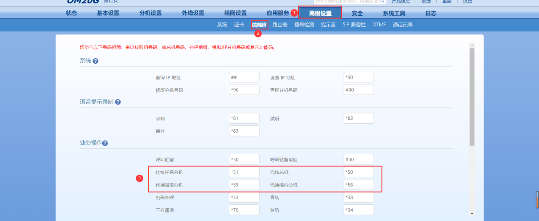Switch to the 分机设置 tab
This screenshot has height=221, width=539.
(150, 13)
